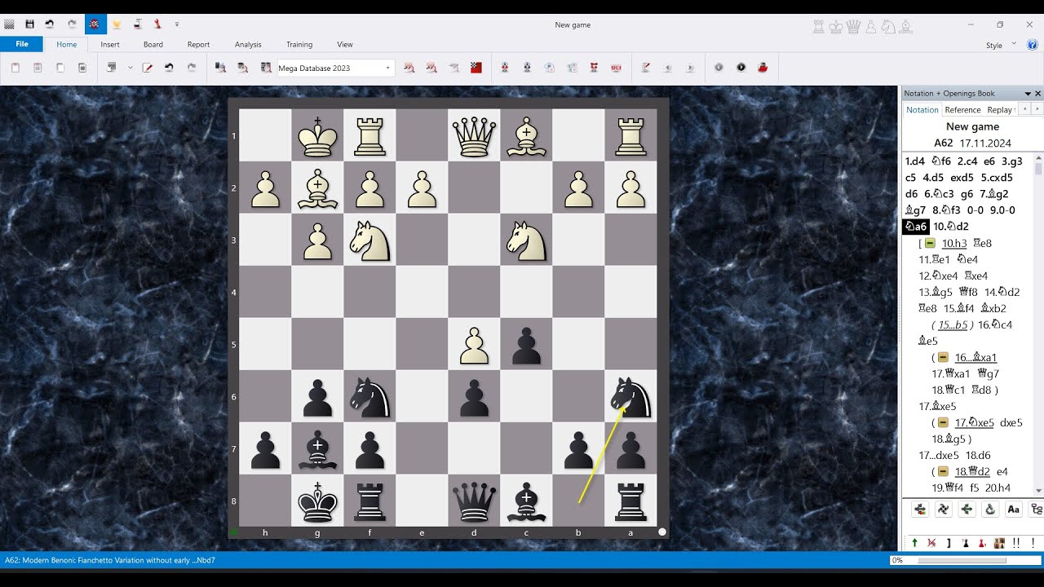Click the black knight on a6
This screenshot has height=587, width=1044.
tap(630, 396)
